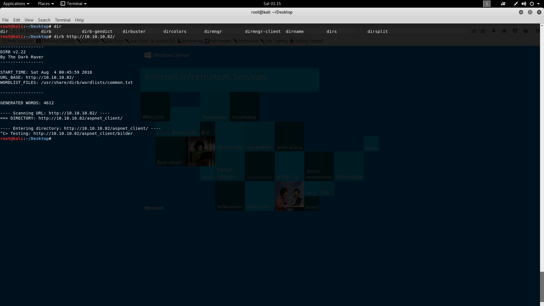Screen dimensions: 544x306
Task: Visit the Kali Forums bookmark
Action: point(220,41)
